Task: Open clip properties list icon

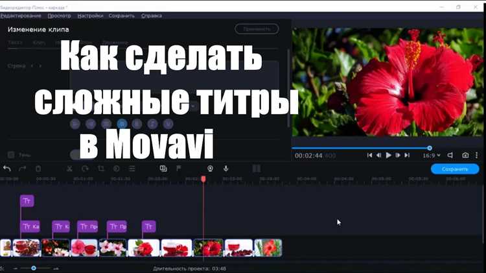Action: (x=132, y=169)
